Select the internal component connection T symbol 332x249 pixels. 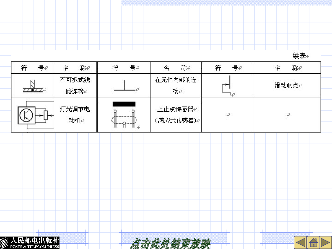coord(124,86)
